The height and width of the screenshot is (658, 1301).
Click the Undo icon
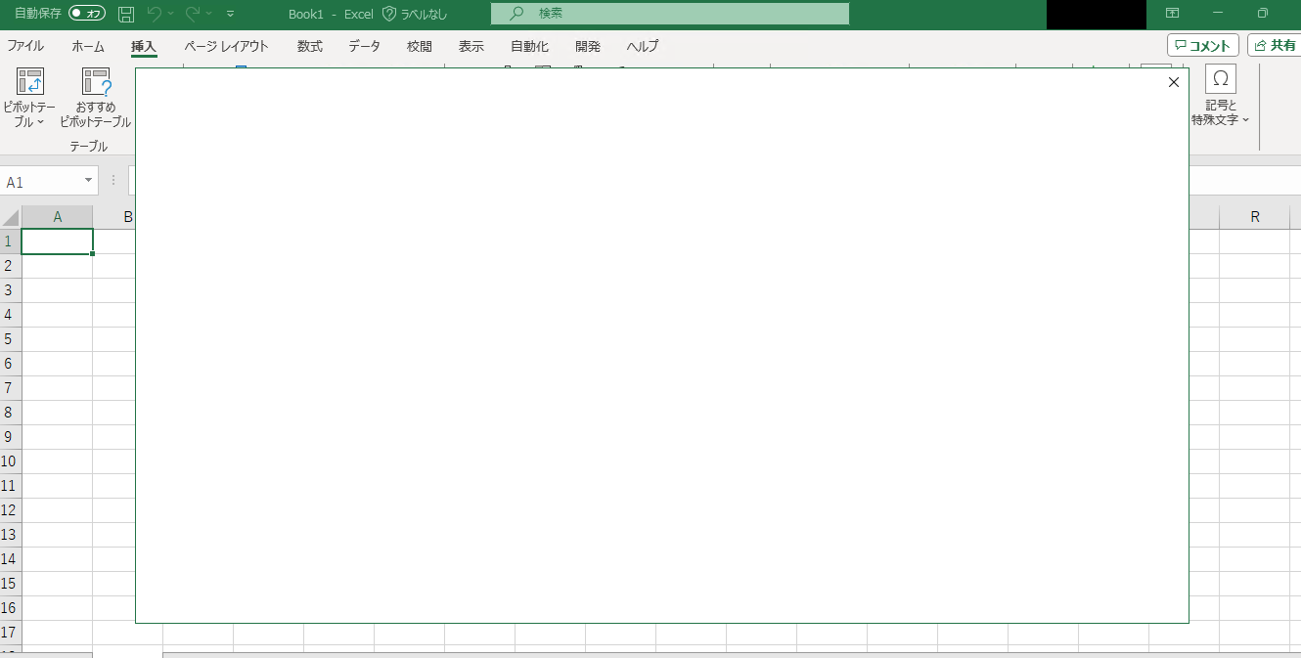(157, 14)
